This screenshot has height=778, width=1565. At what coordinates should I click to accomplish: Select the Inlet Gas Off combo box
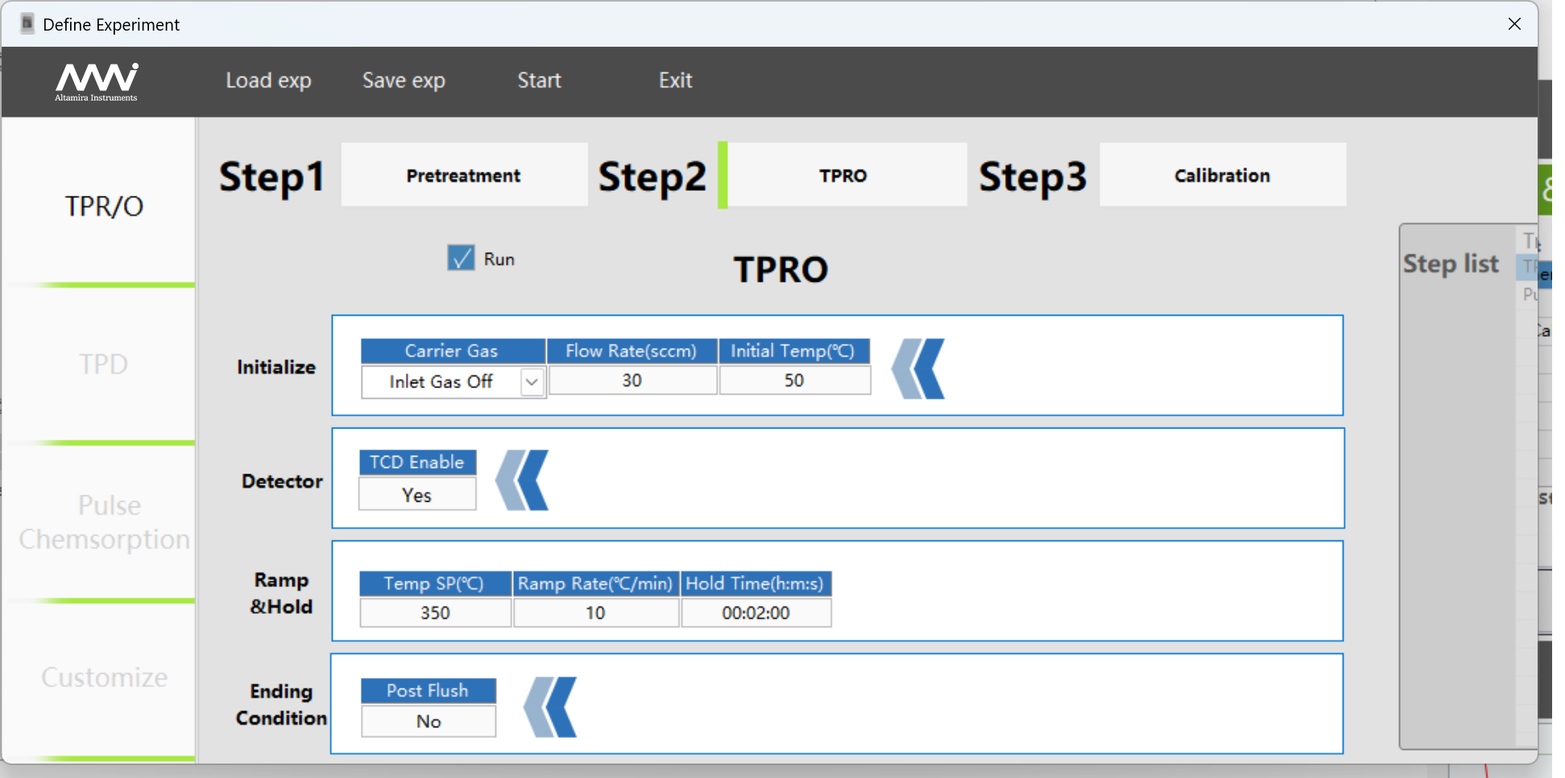[441, 382]
